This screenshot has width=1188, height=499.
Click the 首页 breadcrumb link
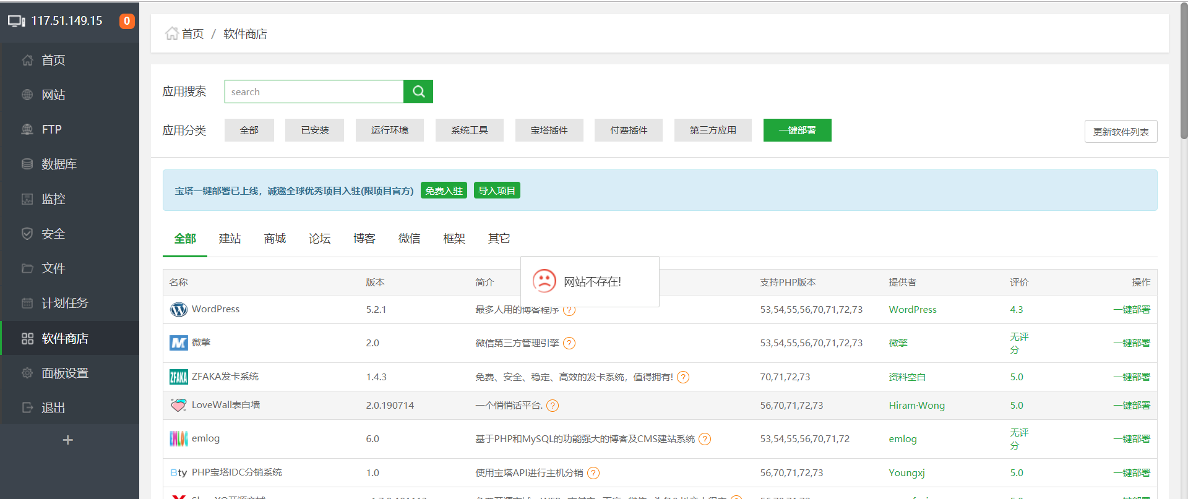(x=192, y=34)
